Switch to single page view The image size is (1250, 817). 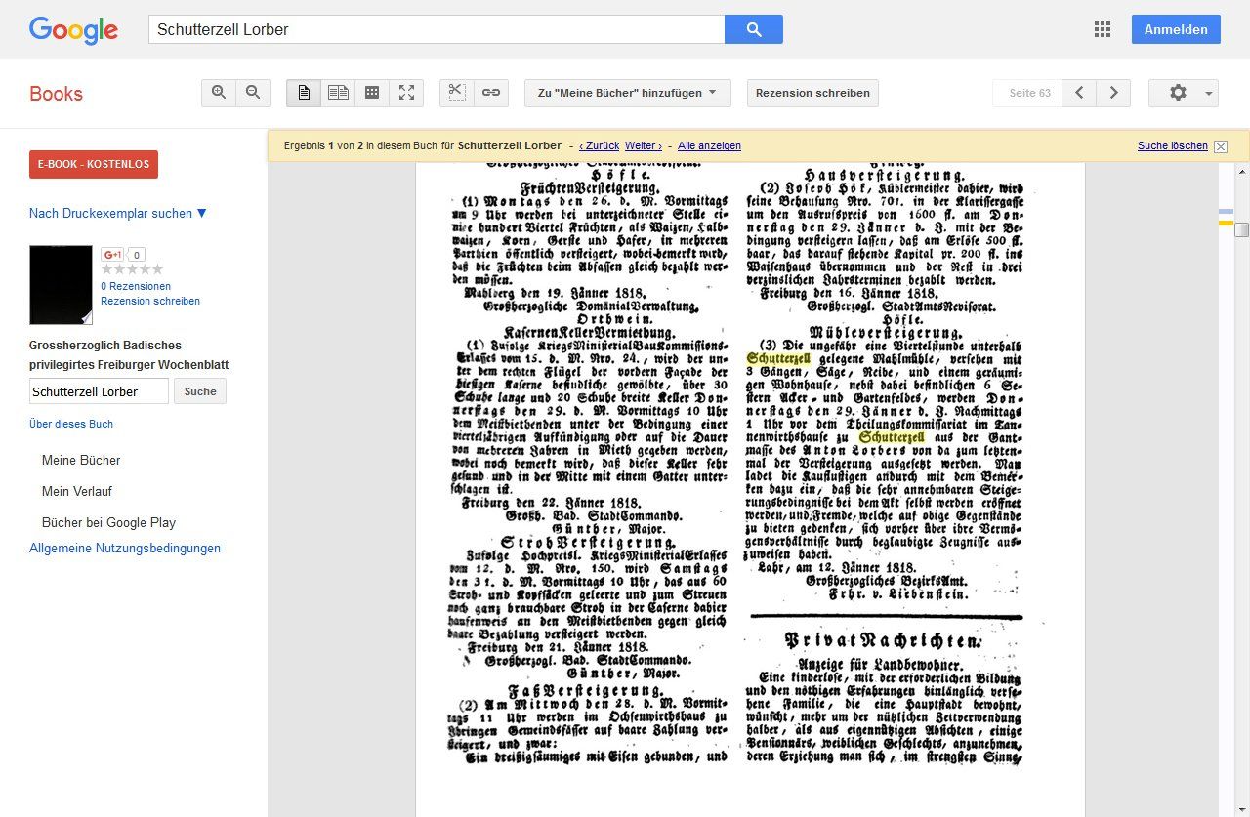(304, 93)
